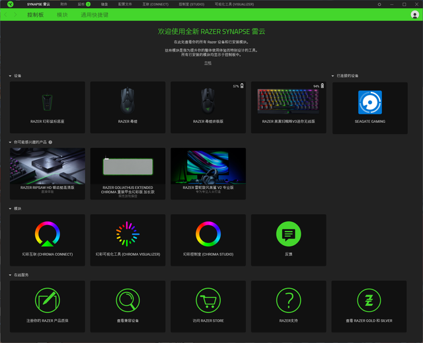This screenshot has width=423, height=343.
Task: Open 查看 RAZER GOLD 和 SILVER
Action: (x=369, y=307)
